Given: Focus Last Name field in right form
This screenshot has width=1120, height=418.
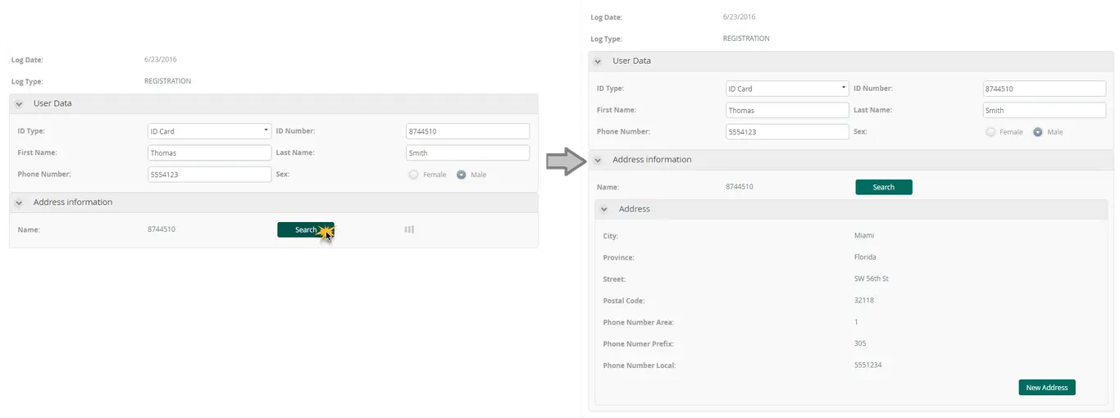Looking at the screenshot, I should [x=1045, y=110].
